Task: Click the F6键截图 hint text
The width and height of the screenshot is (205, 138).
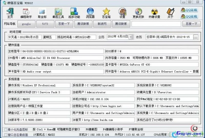Action: point(91,129)
